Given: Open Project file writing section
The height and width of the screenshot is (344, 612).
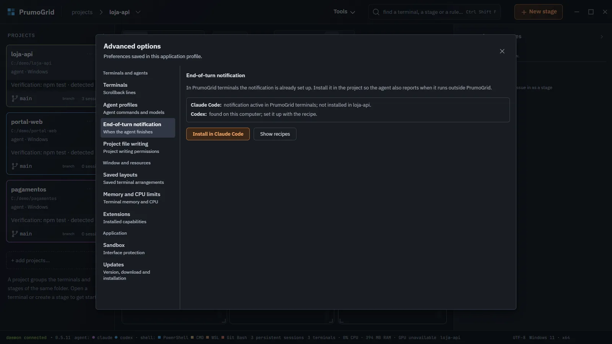Looking at the screenshot, I should pos(138,147).
